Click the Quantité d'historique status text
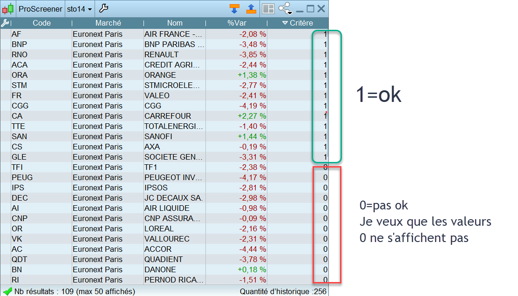This screenshot has width=518, height=296. (x=283, y=292)
